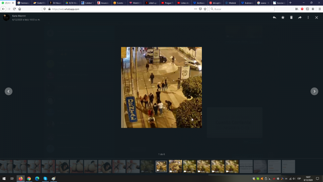The height and width of the screenshot is (182, 323).
Task: Close the WhatsApp media viewer
Action: coord(317,17)
